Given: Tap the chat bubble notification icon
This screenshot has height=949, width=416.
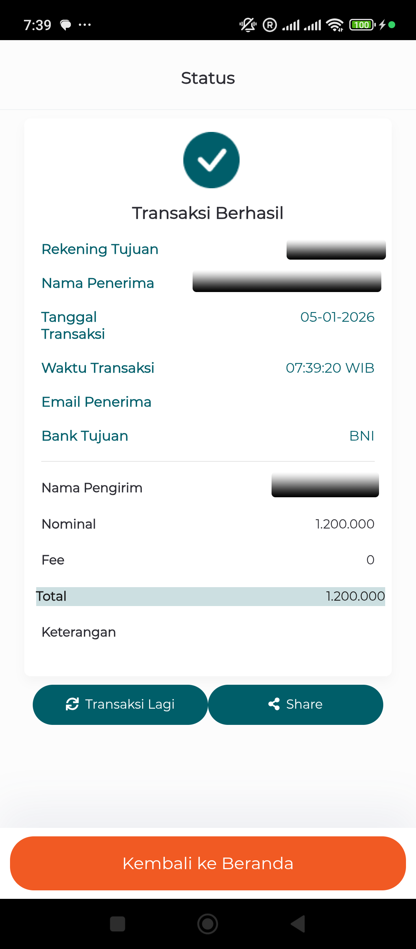Looking at the screenshot, I should pyautogui.click(x=66, y=25).
